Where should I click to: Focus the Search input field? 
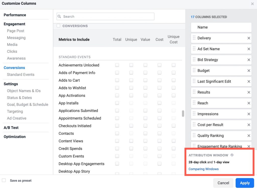[108, 16]
